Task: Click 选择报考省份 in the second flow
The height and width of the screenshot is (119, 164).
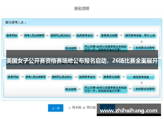Action: click(87, 77)
